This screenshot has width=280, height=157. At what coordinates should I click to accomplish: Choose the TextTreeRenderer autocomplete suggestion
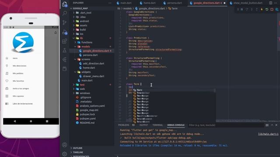tap(174, 116)
